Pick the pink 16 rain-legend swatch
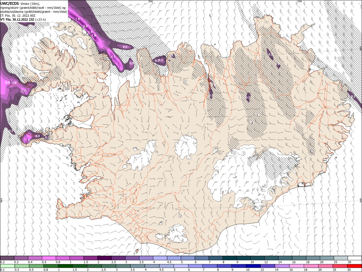Screen dimensions: 362x272 pyautogui.click(x=297, y=266)
